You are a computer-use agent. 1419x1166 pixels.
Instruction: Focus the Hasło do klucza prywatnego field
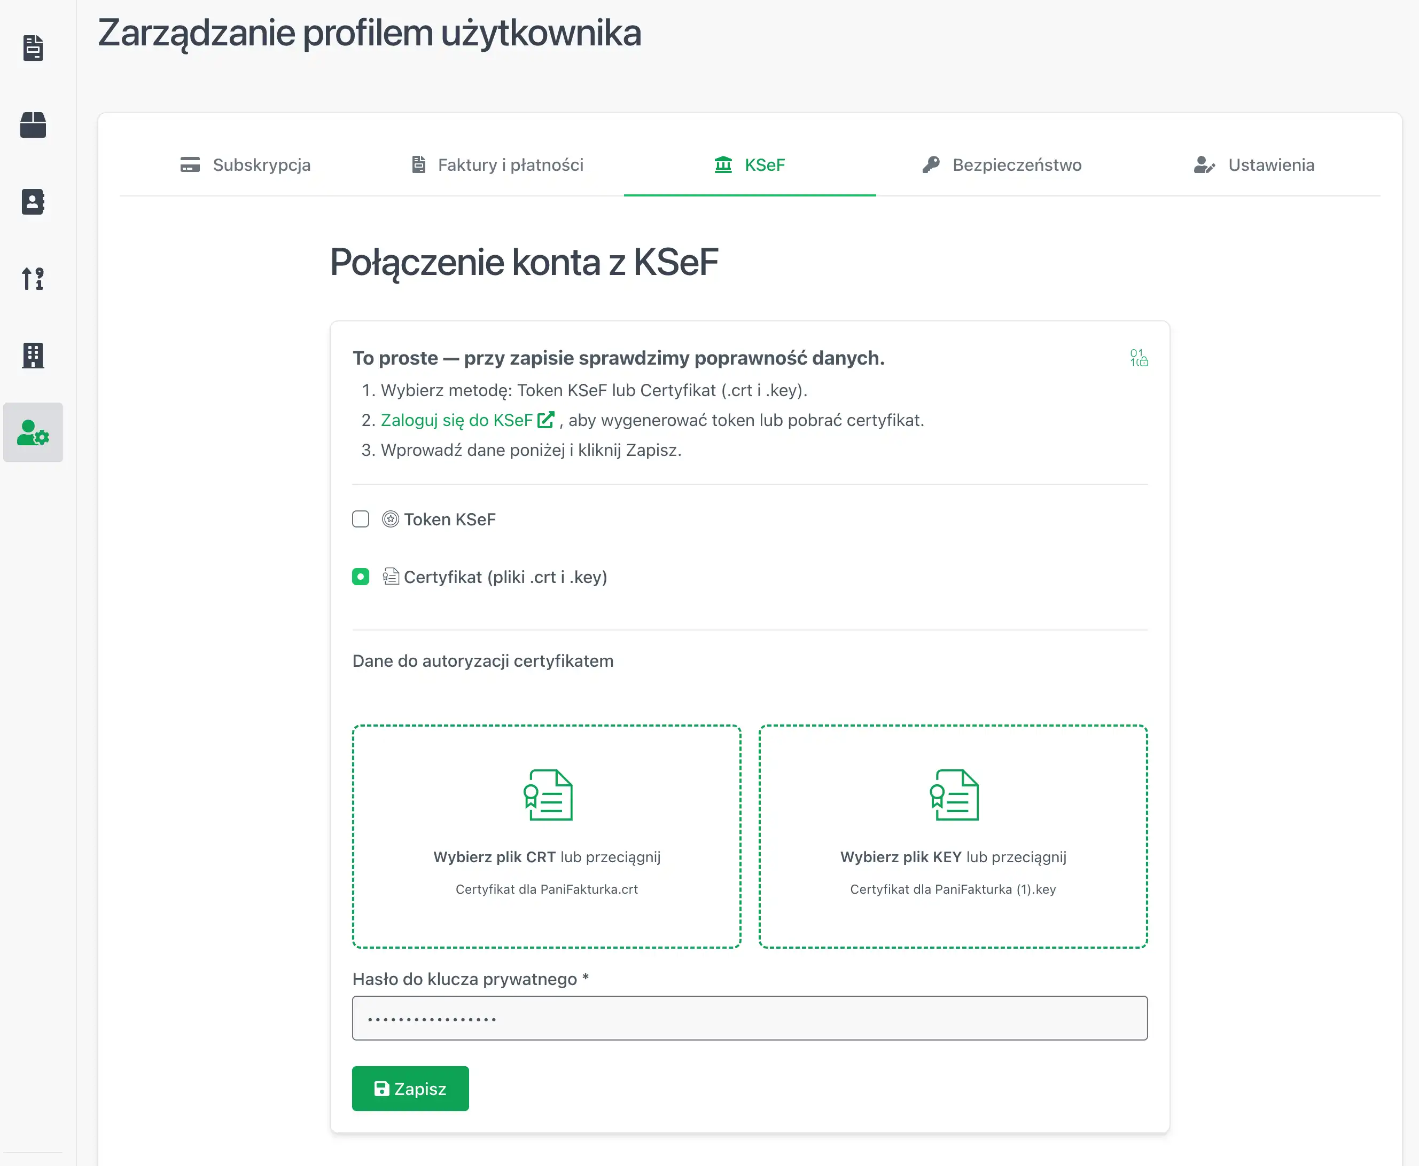(749, 1018)
